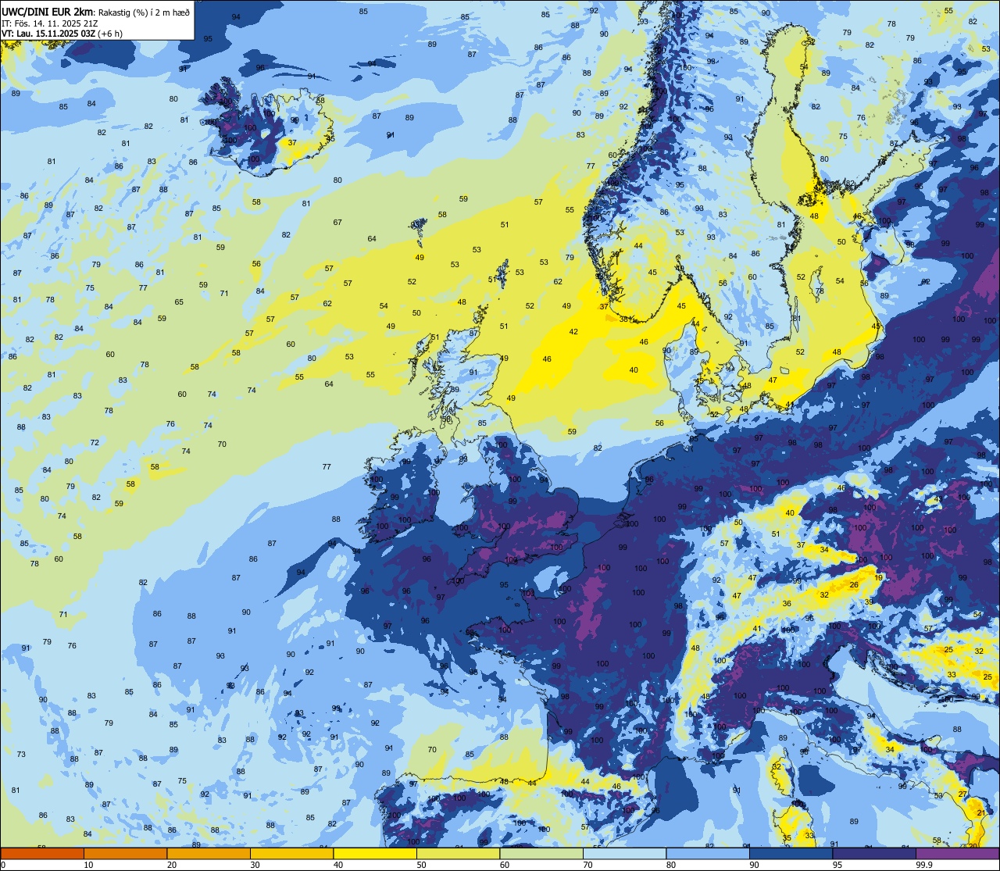Click the amber 20–30 legend color segment
Image resolution: width=1000 pixels, height=871 pixels.
click(x=208, y=853)
